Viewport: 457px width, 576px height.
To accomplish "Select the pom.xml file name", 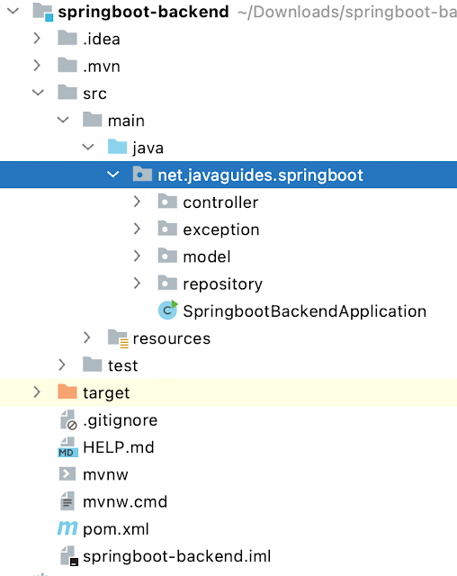I will 116,529.
